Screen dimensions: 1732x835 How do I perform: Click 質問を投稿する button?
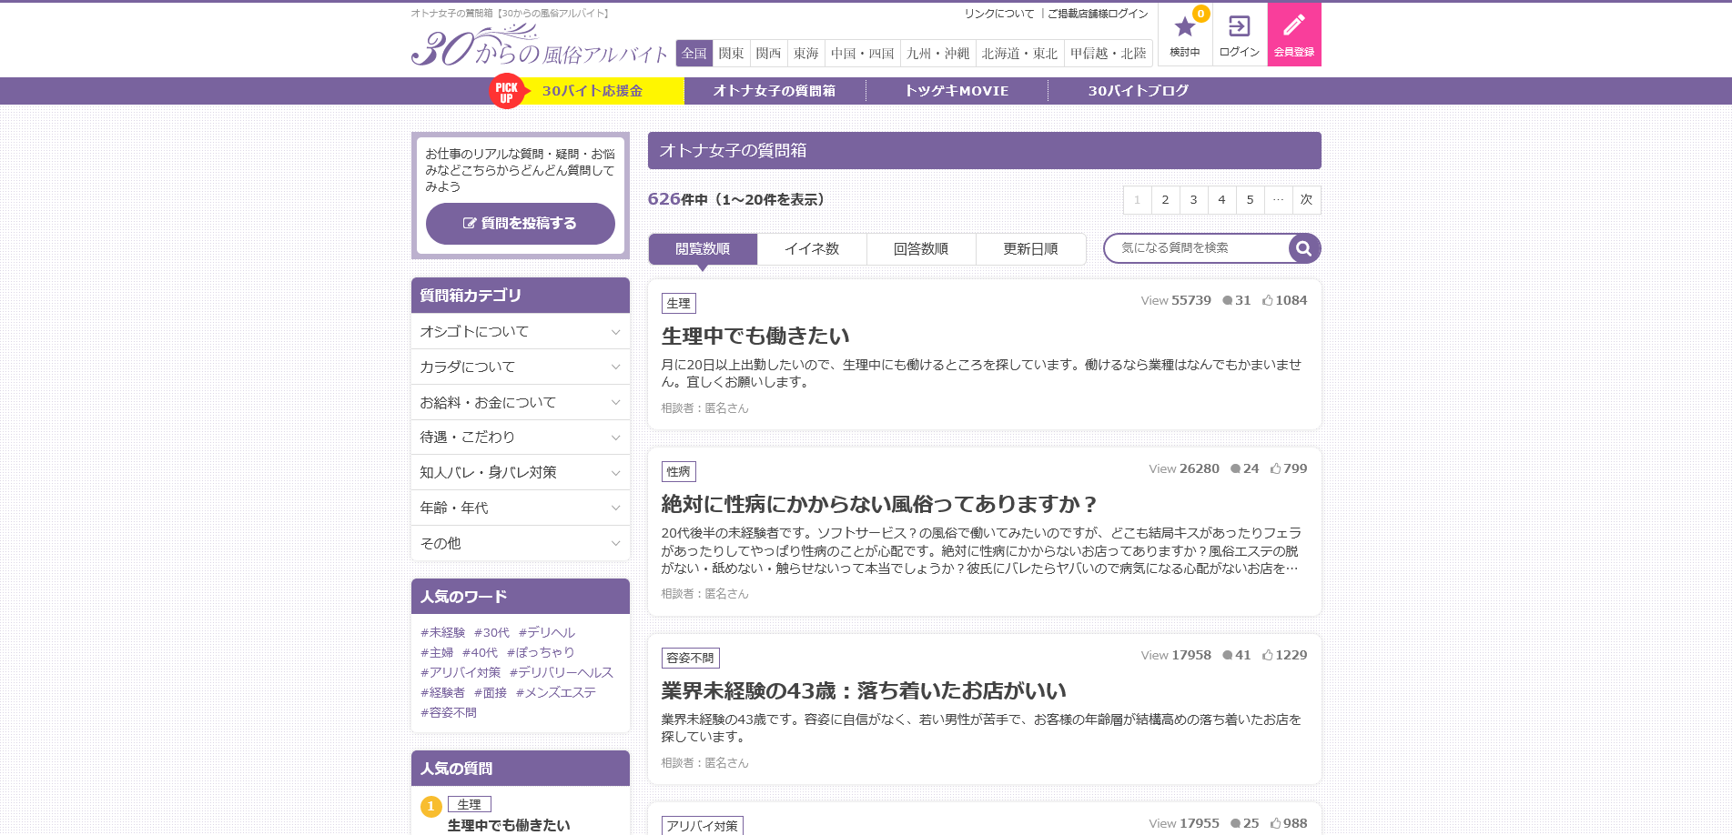pyautogui.click(x=520, y=224)
